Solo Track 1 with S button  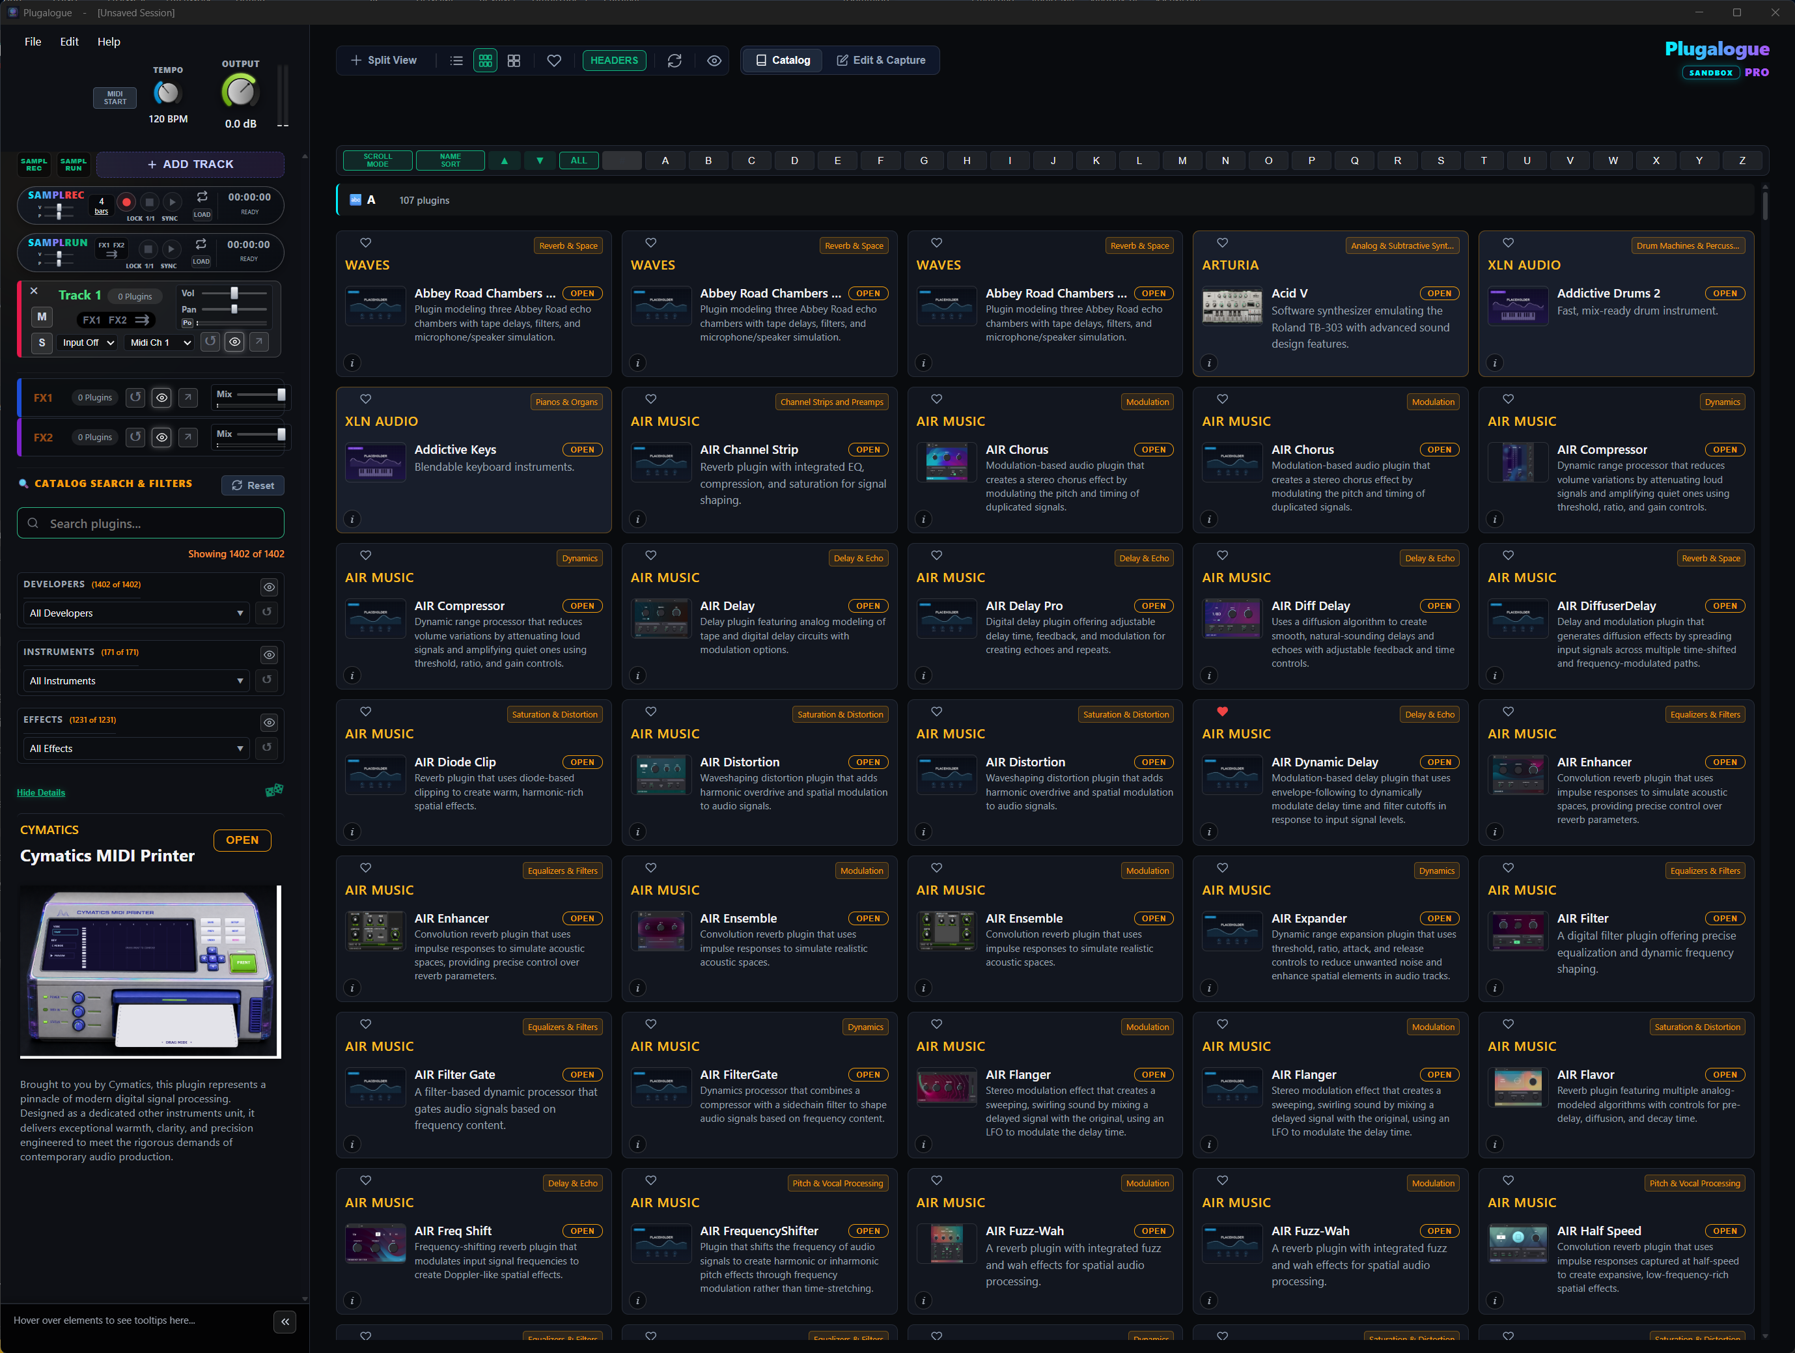click(x=42, y=342)
